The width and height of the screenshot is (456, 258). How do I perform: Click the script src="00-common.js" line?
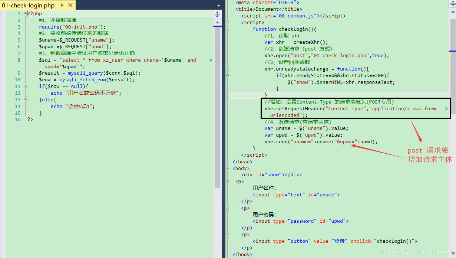click(x=293, y=16)
